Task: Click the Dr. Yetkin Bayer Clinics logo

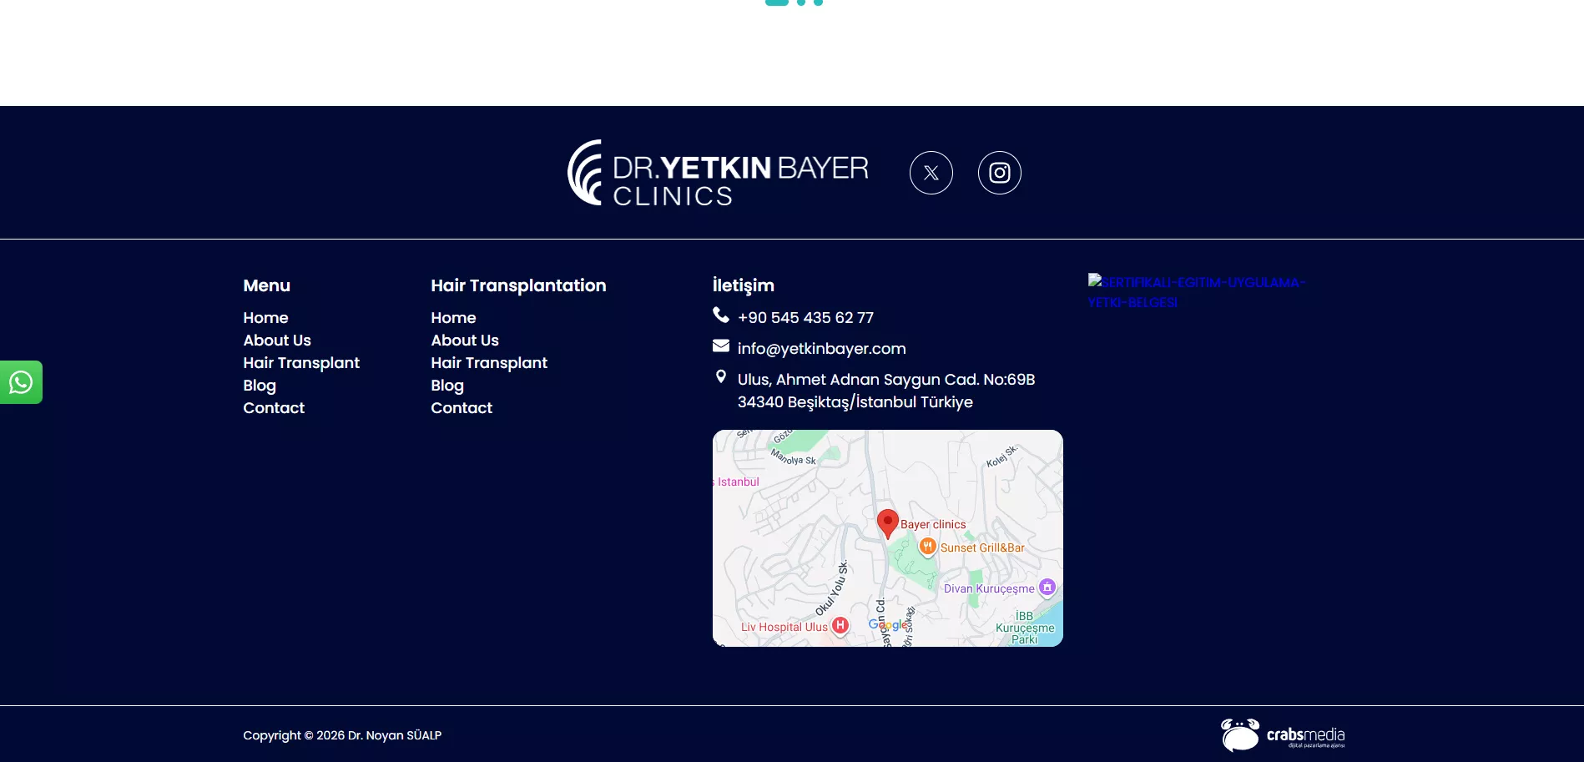Action: [x=718, y=173]
